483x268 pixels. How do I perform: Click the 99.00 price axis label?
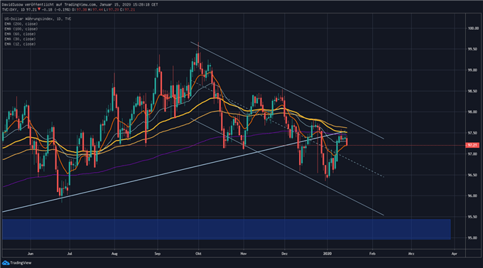472,70
